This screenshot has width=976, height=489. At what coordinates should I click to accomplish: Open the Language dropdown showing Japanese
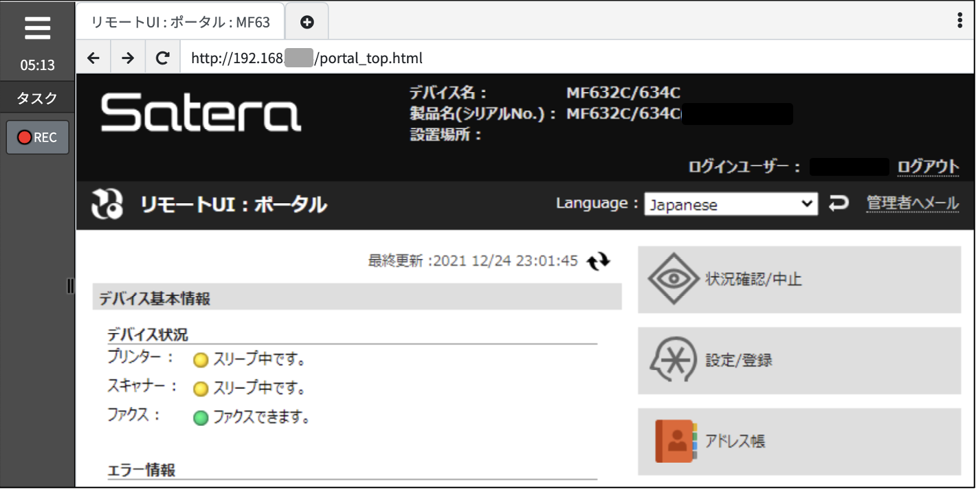point(731,204)
